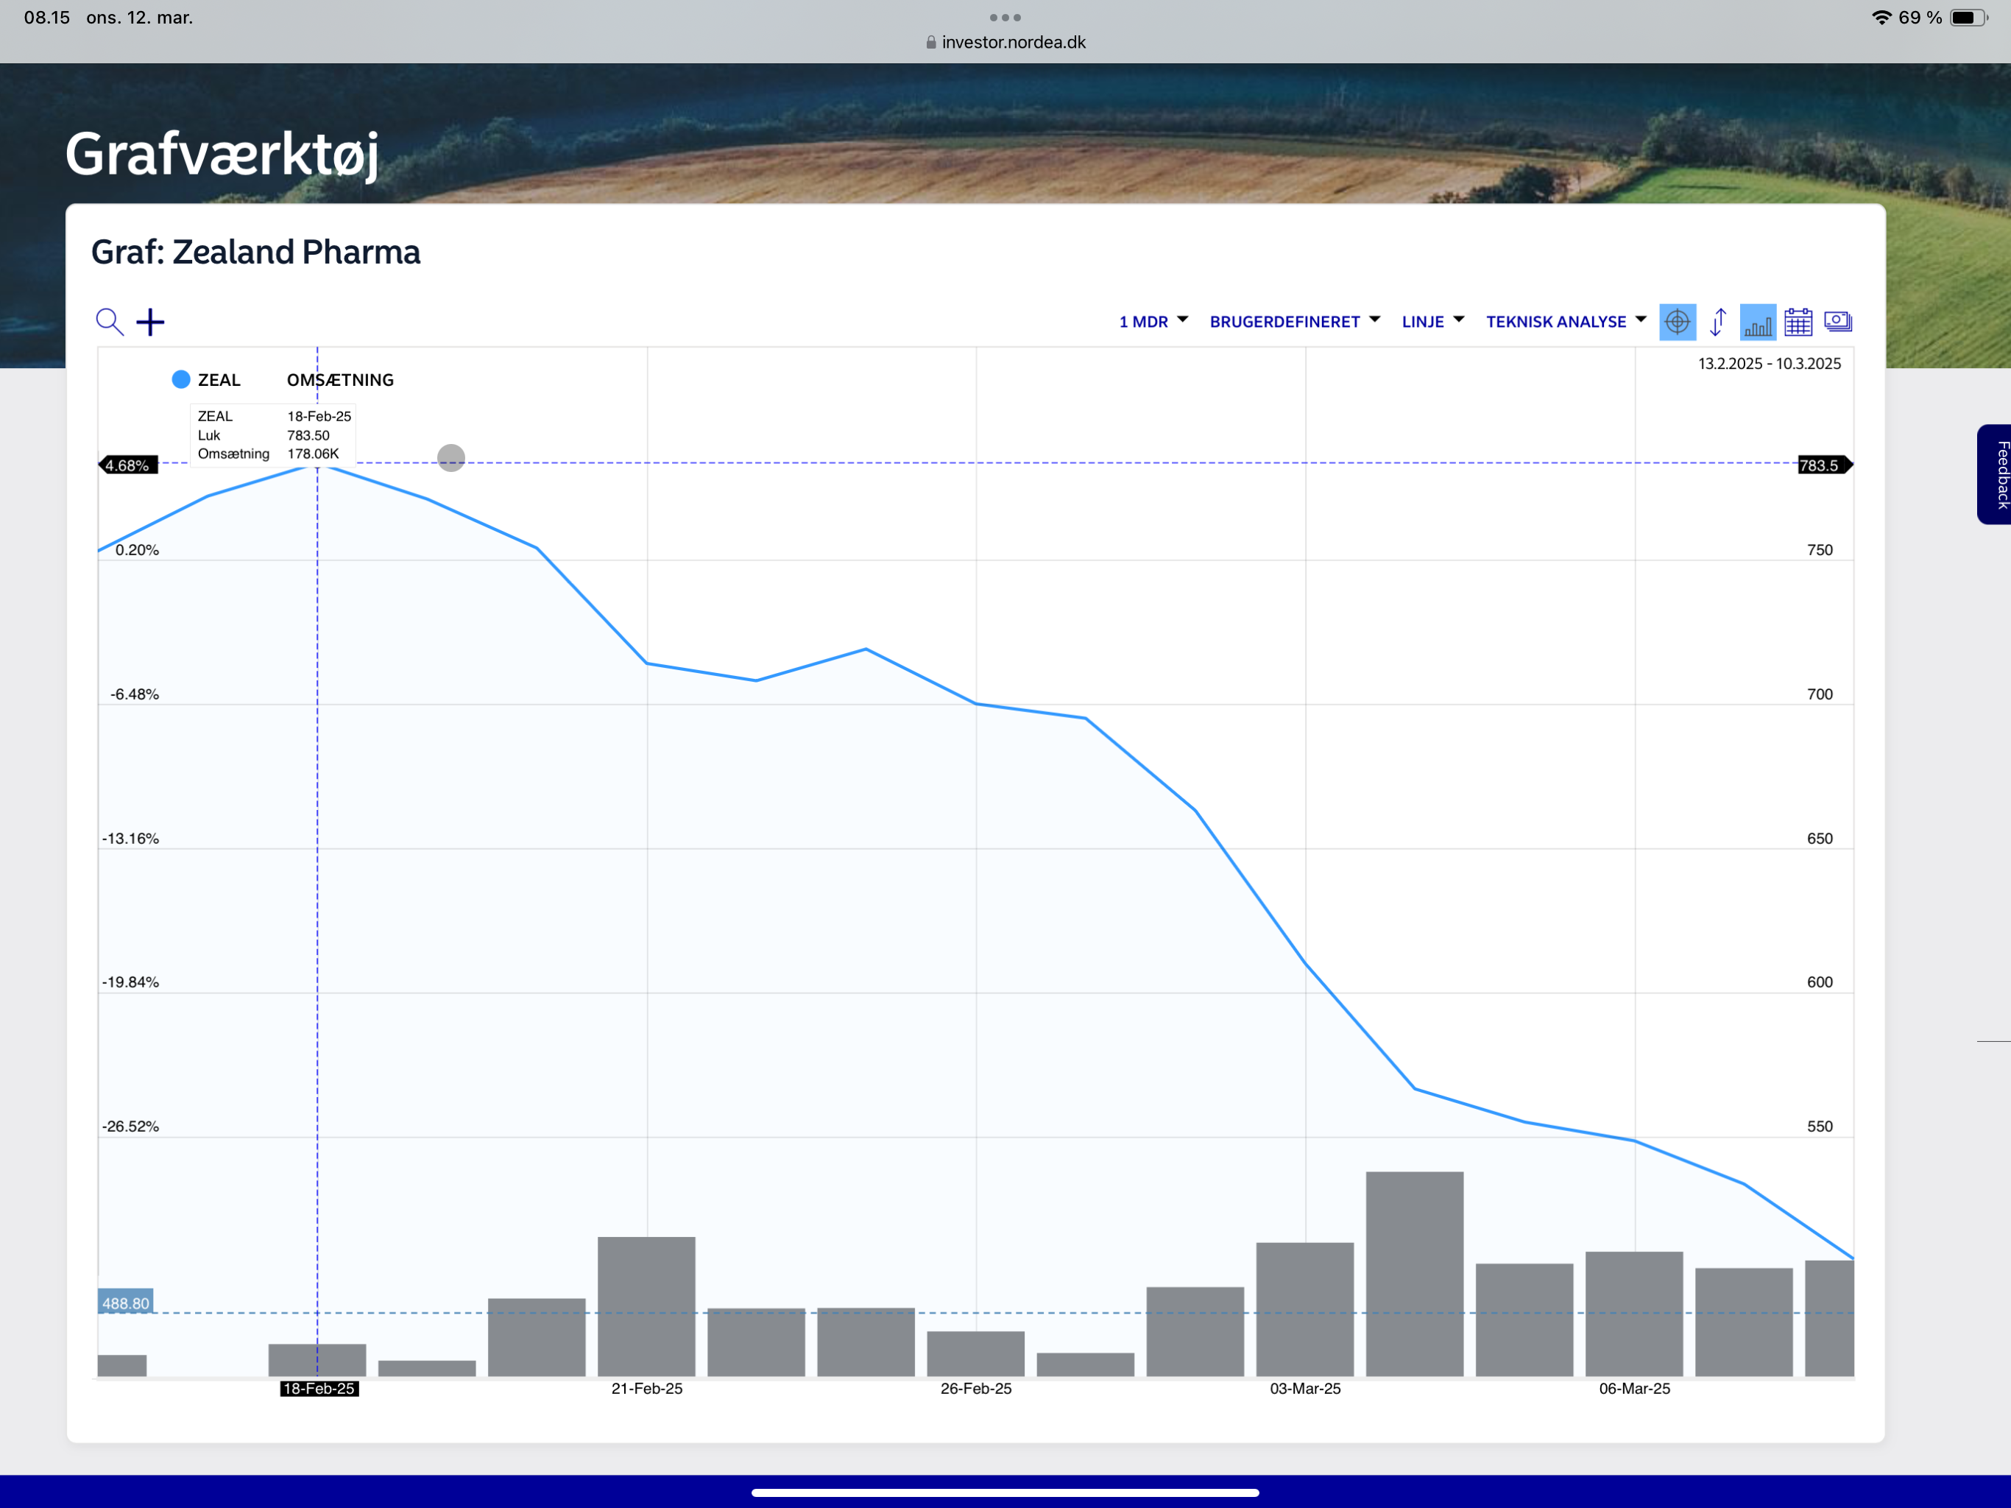Click the volume bar above 18-Feb-25
Viewport: 2011px width, 1508px height.
[317, 1360]
